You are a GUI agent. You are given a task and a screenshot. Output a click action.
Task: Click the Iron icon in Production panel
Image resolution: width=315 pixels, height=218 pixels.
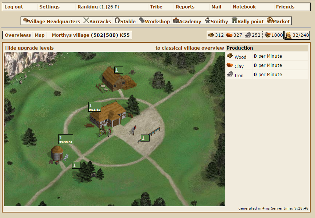click(230, 74)
